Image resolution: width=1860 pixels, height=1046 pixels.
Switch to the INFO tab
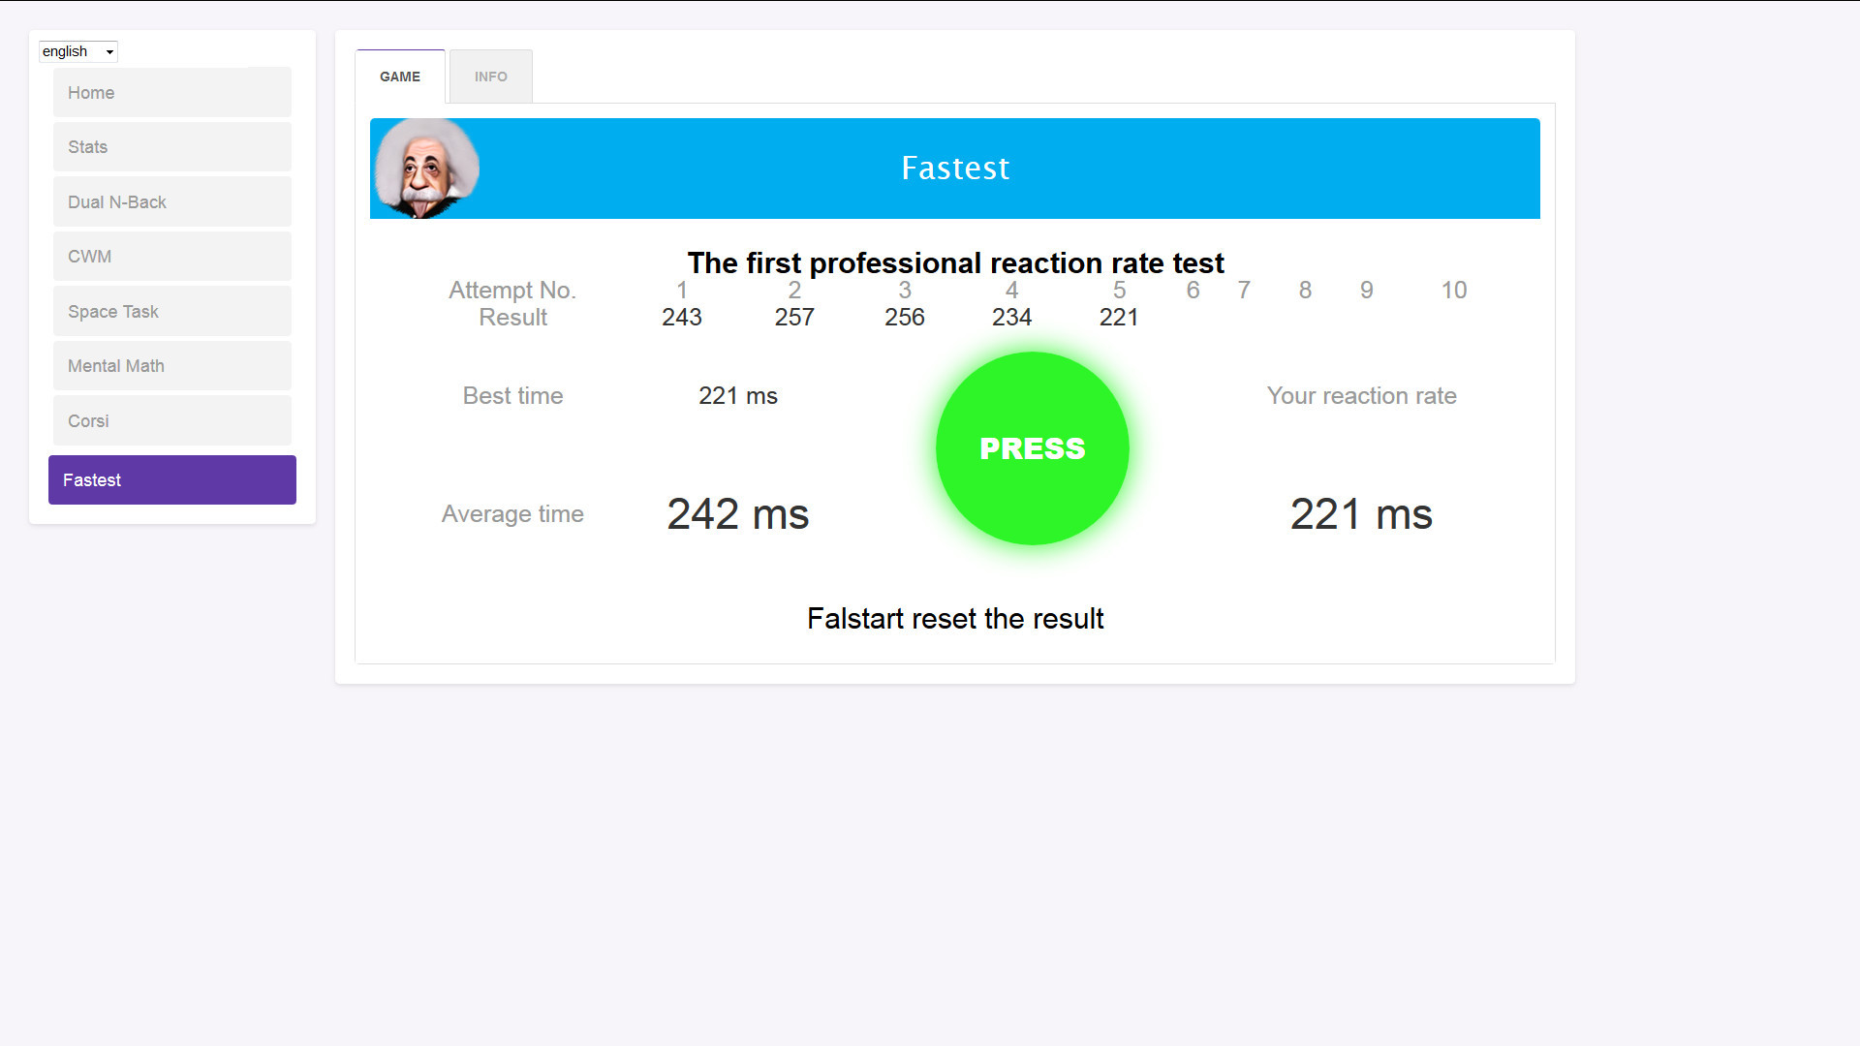click(491, 77)
